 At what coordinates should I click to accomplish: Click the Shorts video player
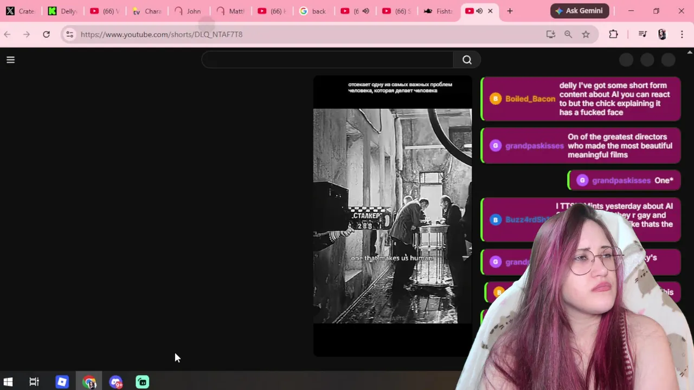pos(393,216)
